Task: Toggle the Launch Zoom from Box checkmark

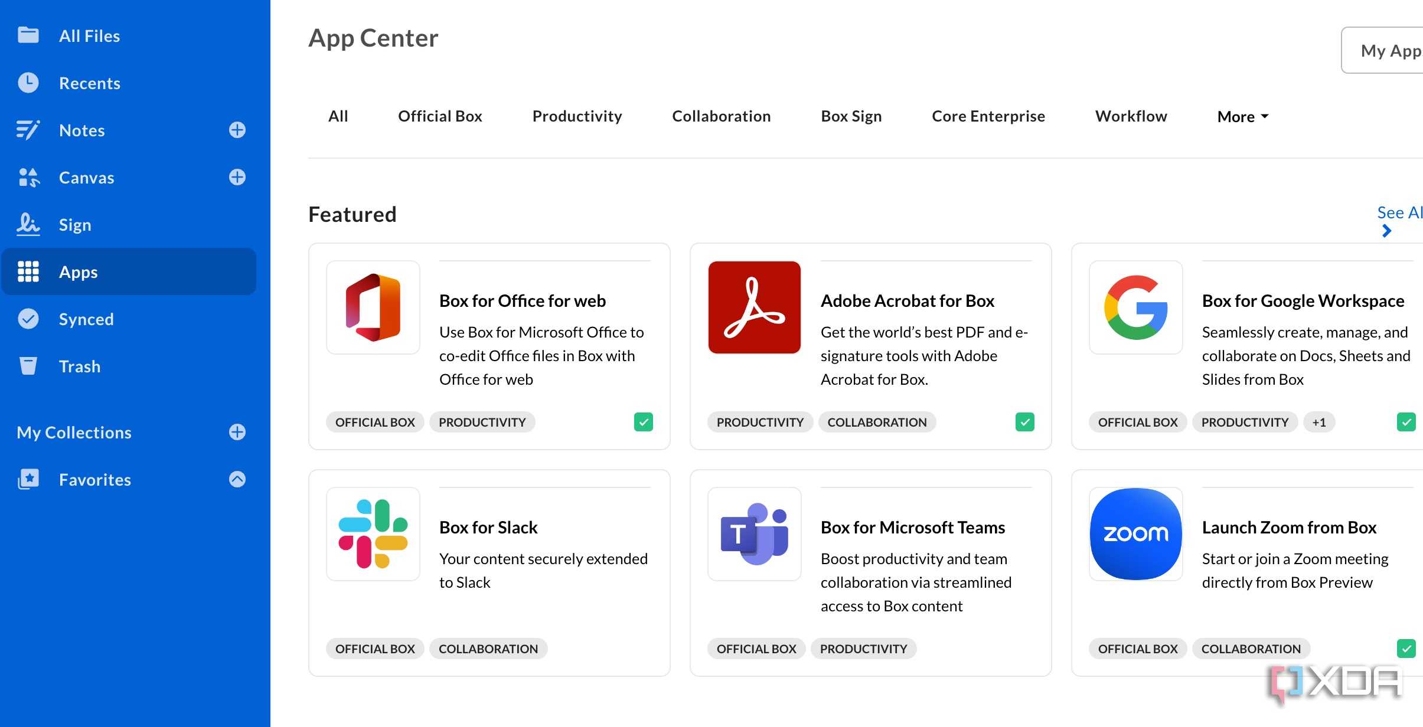Action: (x=1406, y=649)
